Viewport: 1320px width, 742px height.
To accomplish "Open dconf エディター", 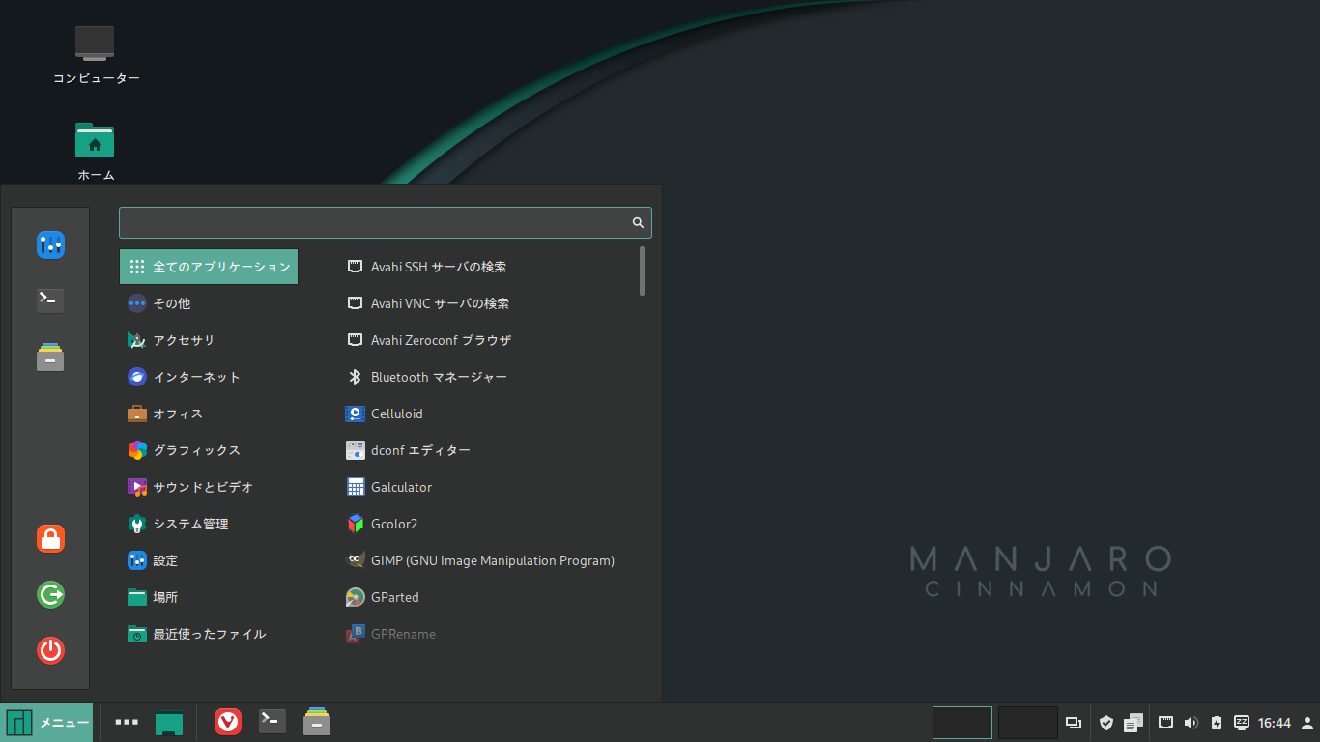I will [x=486, y=450].
